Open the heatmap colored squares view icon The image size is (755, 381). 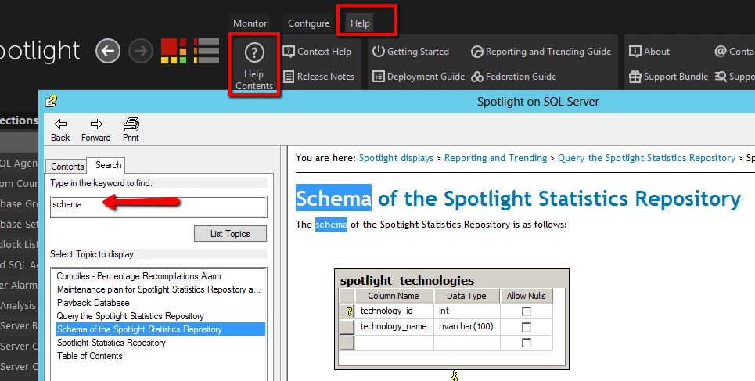point(174,51)
